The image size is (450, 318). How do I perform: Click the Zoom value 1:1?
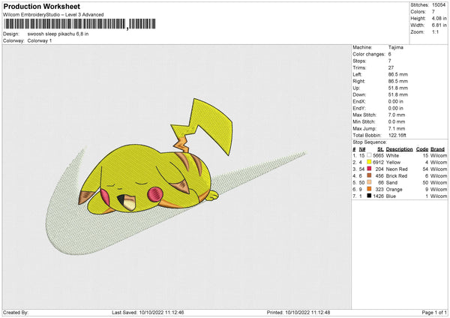tap(435, 32)
